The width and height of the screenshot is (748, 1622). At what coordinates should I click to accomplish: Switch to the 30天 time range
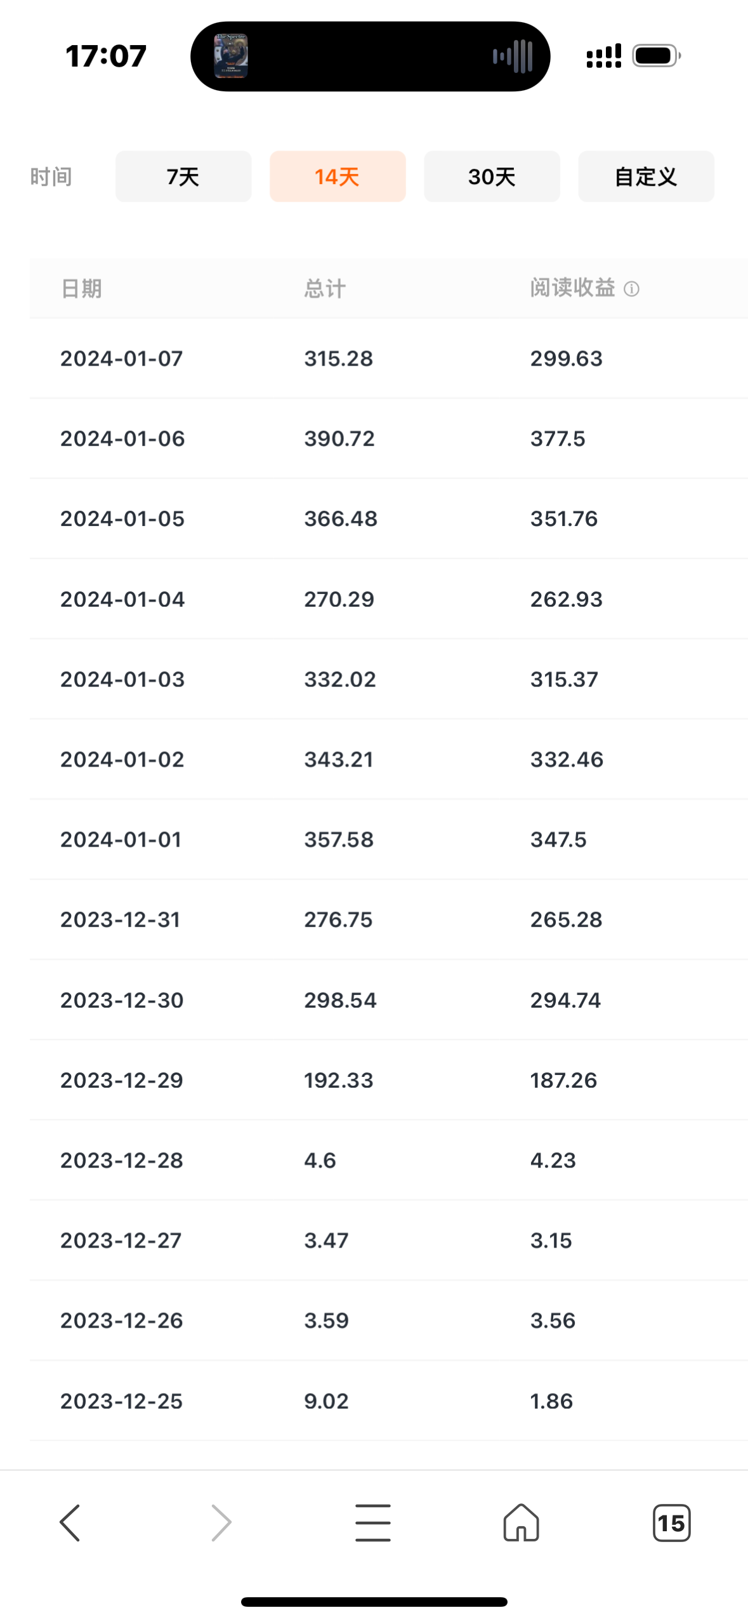[x=492, y=176]
